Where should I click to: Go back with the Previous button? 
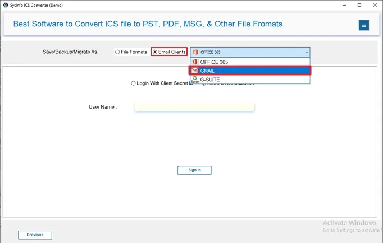(x=35, y=235)
